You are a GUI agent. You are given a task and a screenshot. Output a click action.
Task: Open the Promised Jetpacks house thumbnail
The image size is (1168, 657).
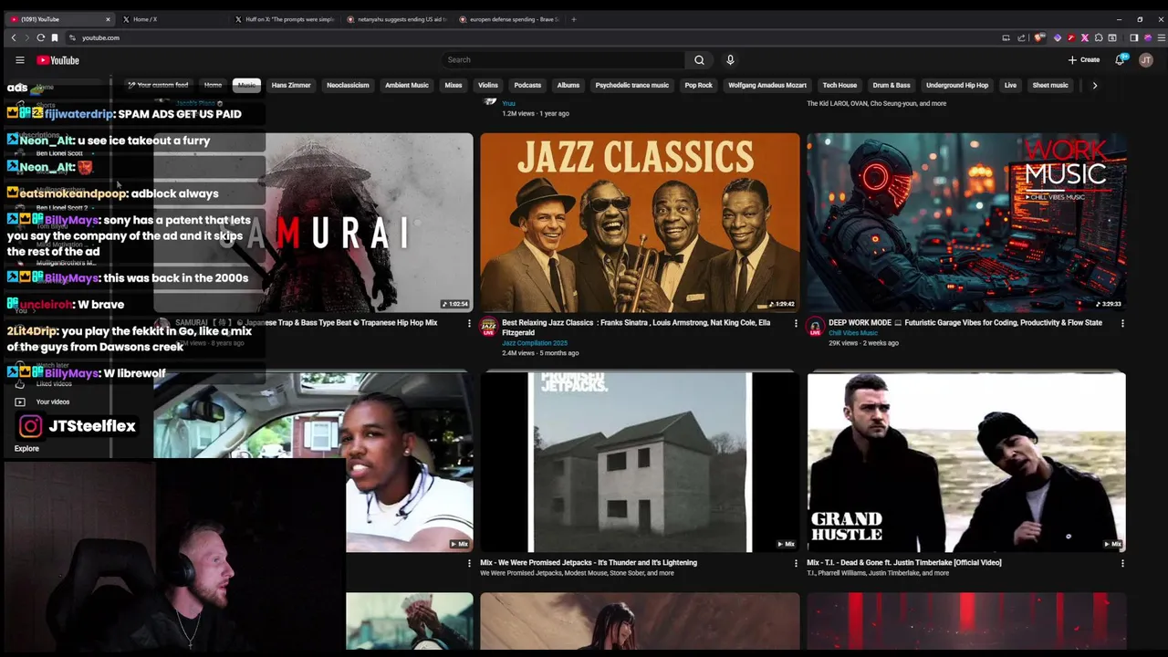[640, 462]
